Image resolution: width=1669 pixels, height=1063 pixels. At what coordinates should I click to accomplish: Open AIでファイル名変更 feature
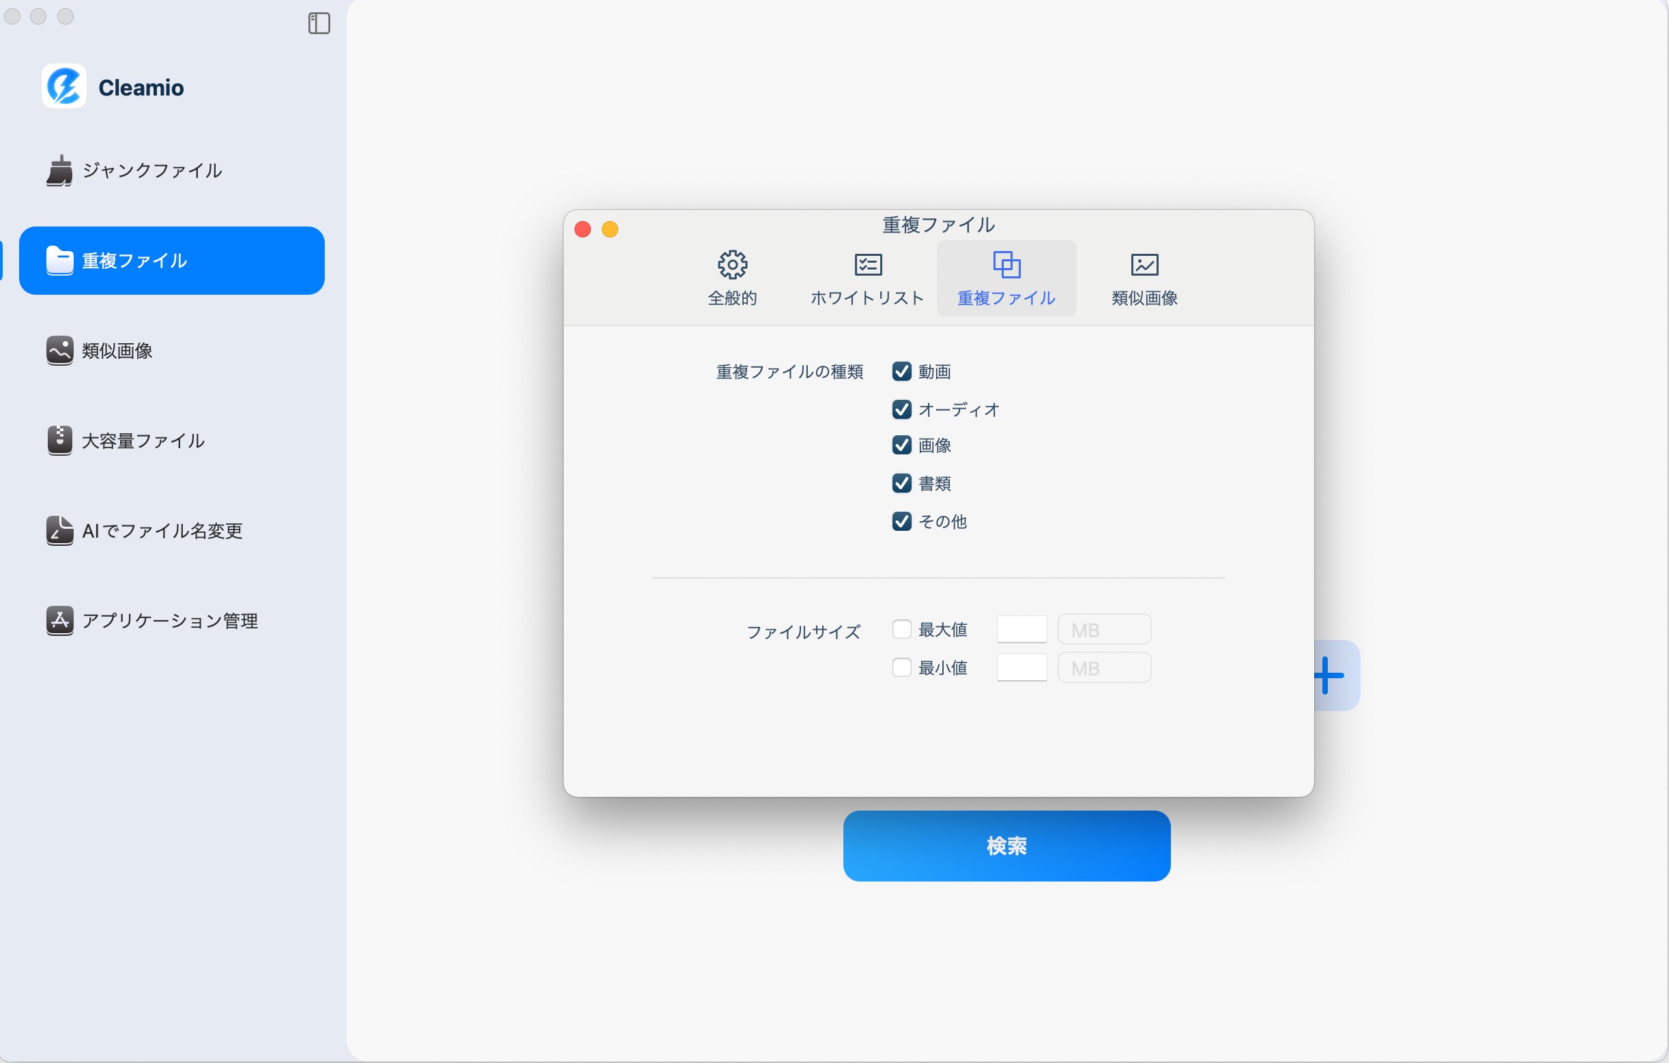click(x=162, y=531)
